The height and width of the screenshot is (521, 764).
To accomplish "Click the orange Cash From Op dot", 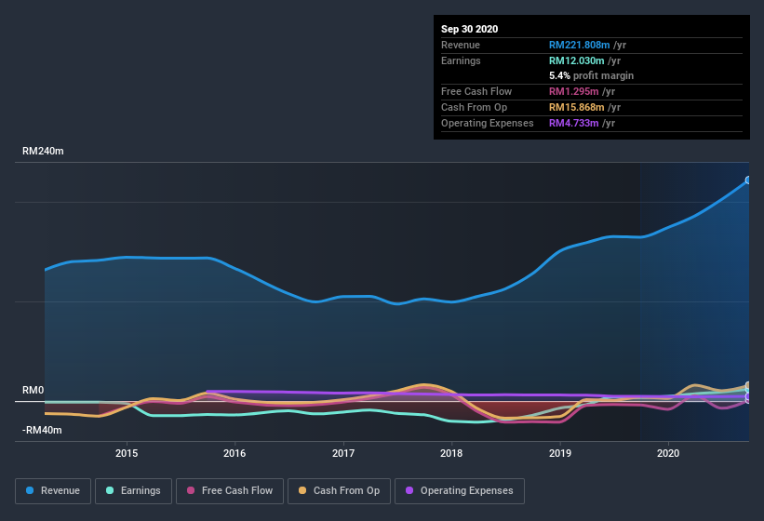I will click(x=302, y=490).
